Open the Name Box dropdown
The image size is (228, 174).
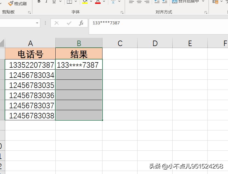click(x=36, y=23)
